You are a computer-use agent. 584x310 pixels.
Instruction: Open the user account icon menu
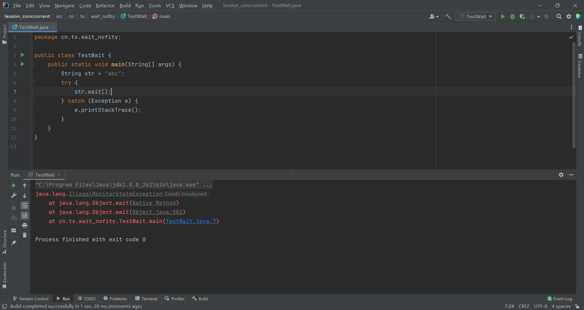click(x=434, y=16)
